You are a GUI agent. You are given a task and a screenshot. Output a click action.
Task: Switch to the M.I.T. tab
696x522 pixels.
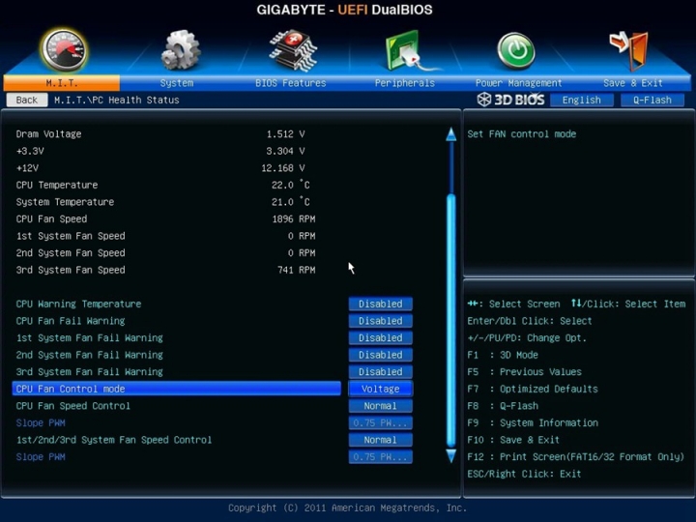coord(62,83)
